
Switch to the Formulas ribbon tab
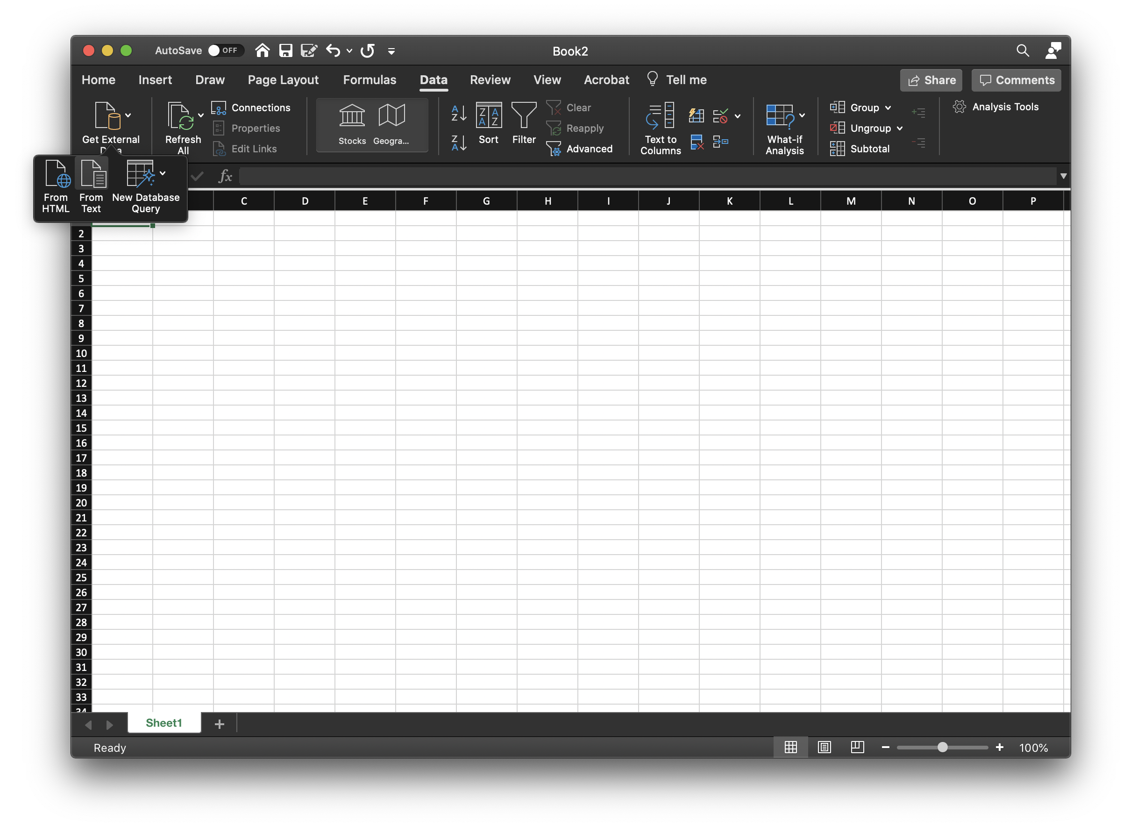click(x=370, y=79)
